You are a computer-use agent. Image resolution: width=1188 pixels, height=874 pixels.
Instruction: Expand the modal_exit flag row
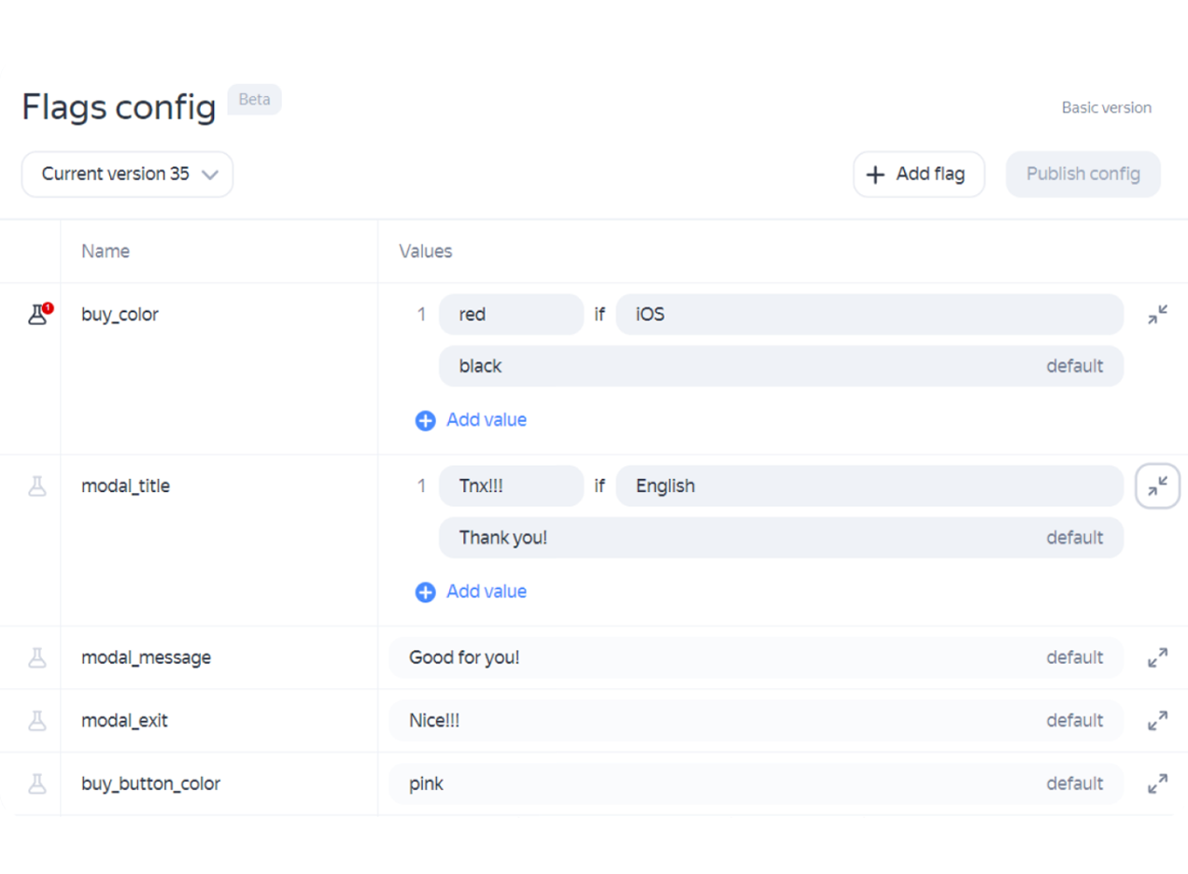[1157, 721]
